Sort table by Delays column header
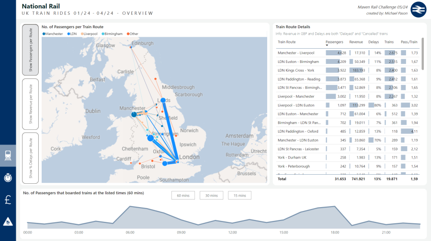431x241 pixels. 374,42
